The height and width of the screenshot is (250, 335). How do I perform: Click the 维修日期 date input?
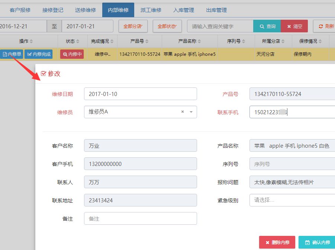click(141, 94)
